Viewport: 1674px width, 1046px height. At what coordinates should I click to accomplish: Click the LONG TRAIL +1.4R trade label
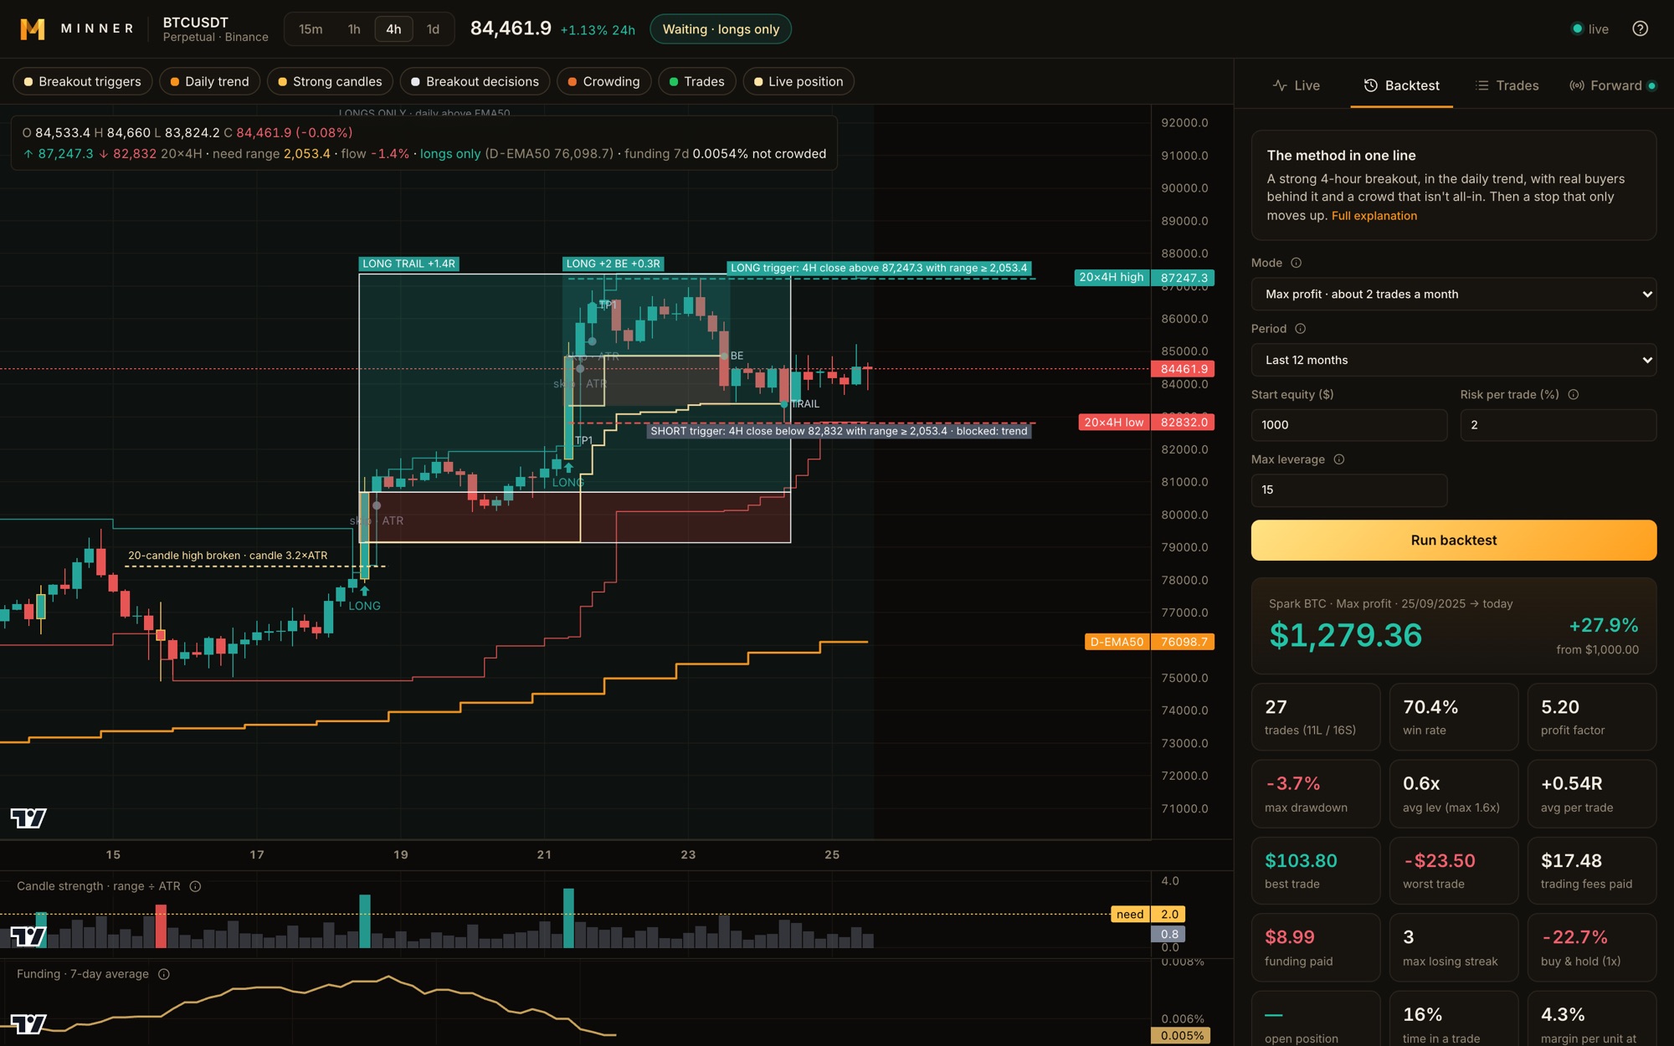pyautogui.click(x=409, y=264)
